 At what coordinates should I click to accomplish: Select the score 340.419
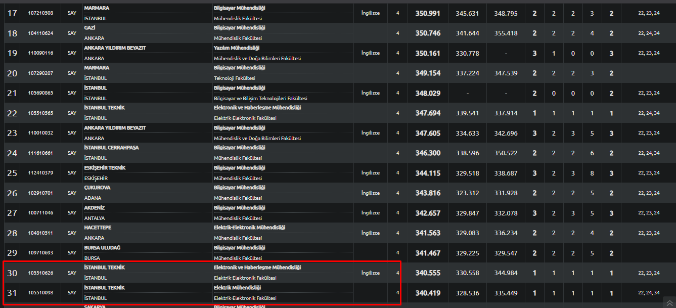click(x=428, y=293)
